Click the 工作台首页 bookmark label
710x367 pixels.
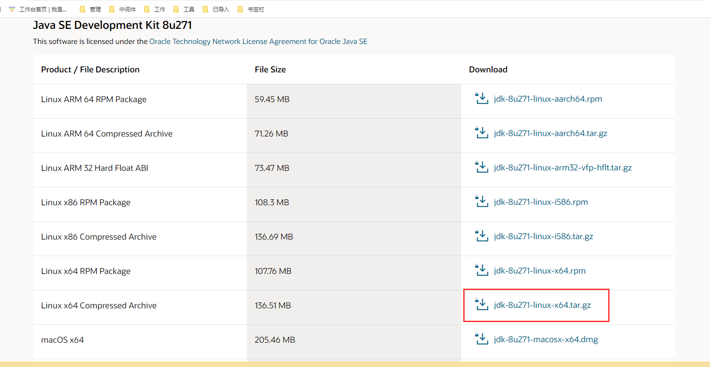tap(43, 9)
